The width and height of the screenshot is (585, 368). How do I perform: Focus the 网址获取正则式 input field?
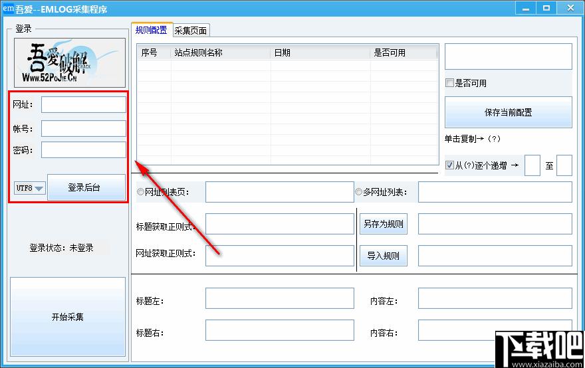coord(280,256)
